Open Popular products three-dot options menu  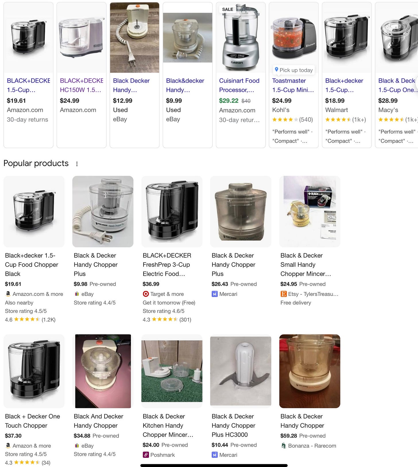click(x=77, y=164)
